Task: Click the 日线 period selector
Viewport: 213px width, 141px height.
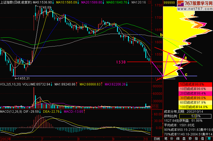Action: point(157,139)
